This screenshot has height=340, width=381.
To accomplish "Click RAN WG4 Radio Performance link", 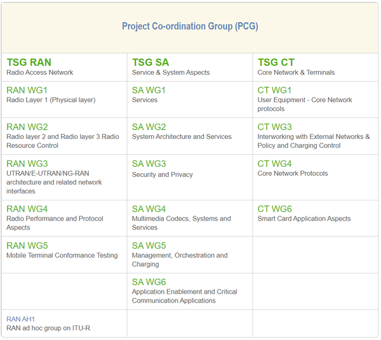I will [x=27, y=209].
